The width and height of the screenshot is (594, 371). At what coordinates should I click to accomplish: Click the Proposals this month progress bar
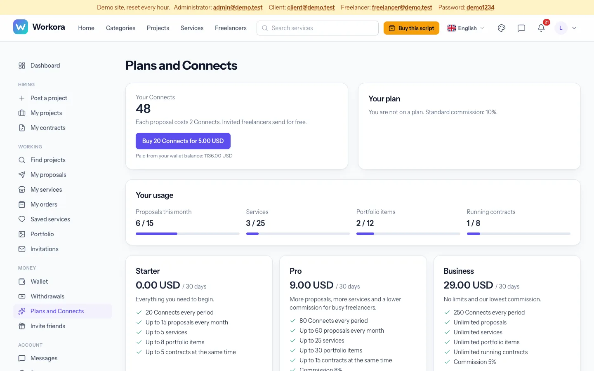(x=188, y=234)
